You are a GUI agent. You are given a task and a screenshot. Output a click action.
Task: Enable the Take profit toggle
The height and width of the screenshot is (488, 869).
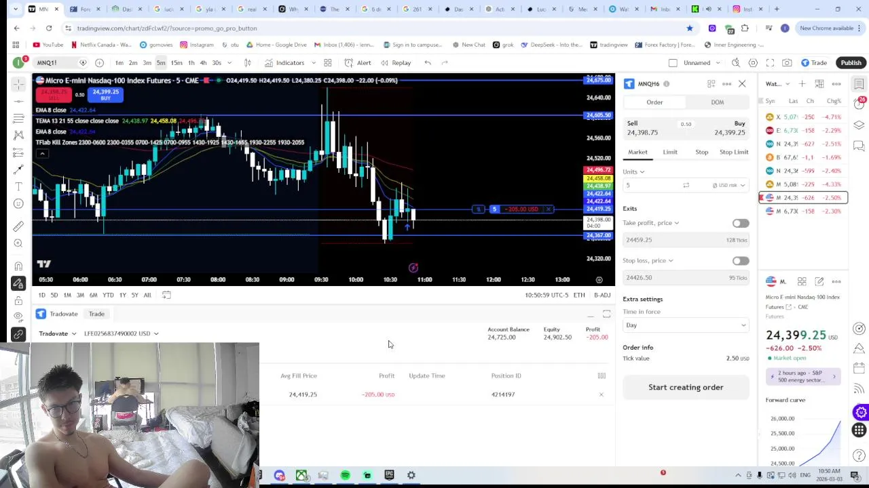[741, 223]
